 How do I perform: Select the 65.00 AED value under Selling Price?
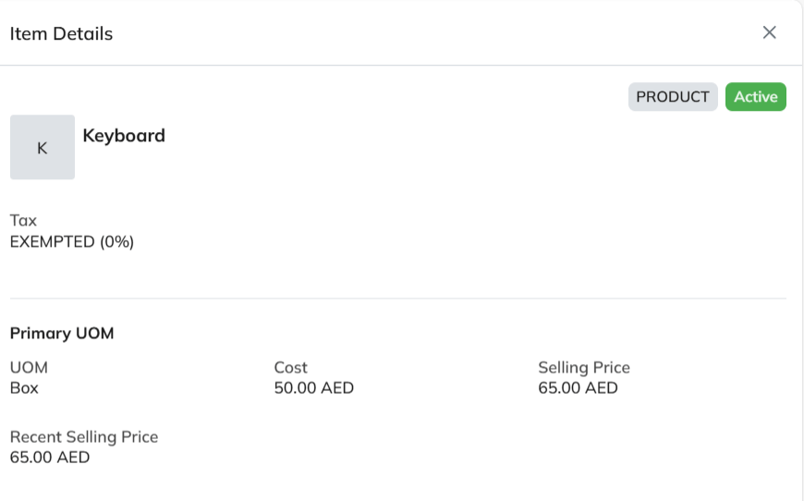tap(578, 388)
